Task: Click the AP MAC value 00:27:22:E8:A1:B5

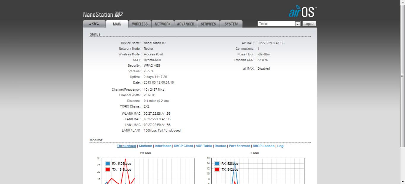Action: pos(271,43)
